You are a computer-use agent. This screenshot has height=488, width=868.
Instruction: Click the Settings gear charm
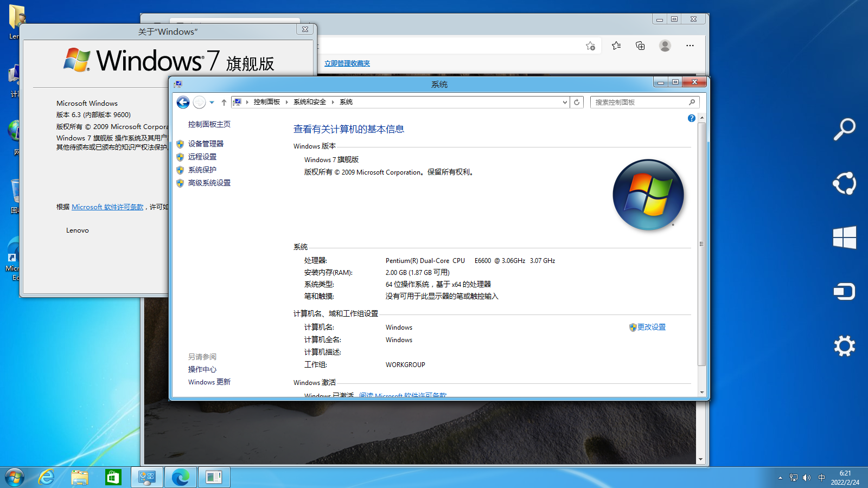point(844,346)
